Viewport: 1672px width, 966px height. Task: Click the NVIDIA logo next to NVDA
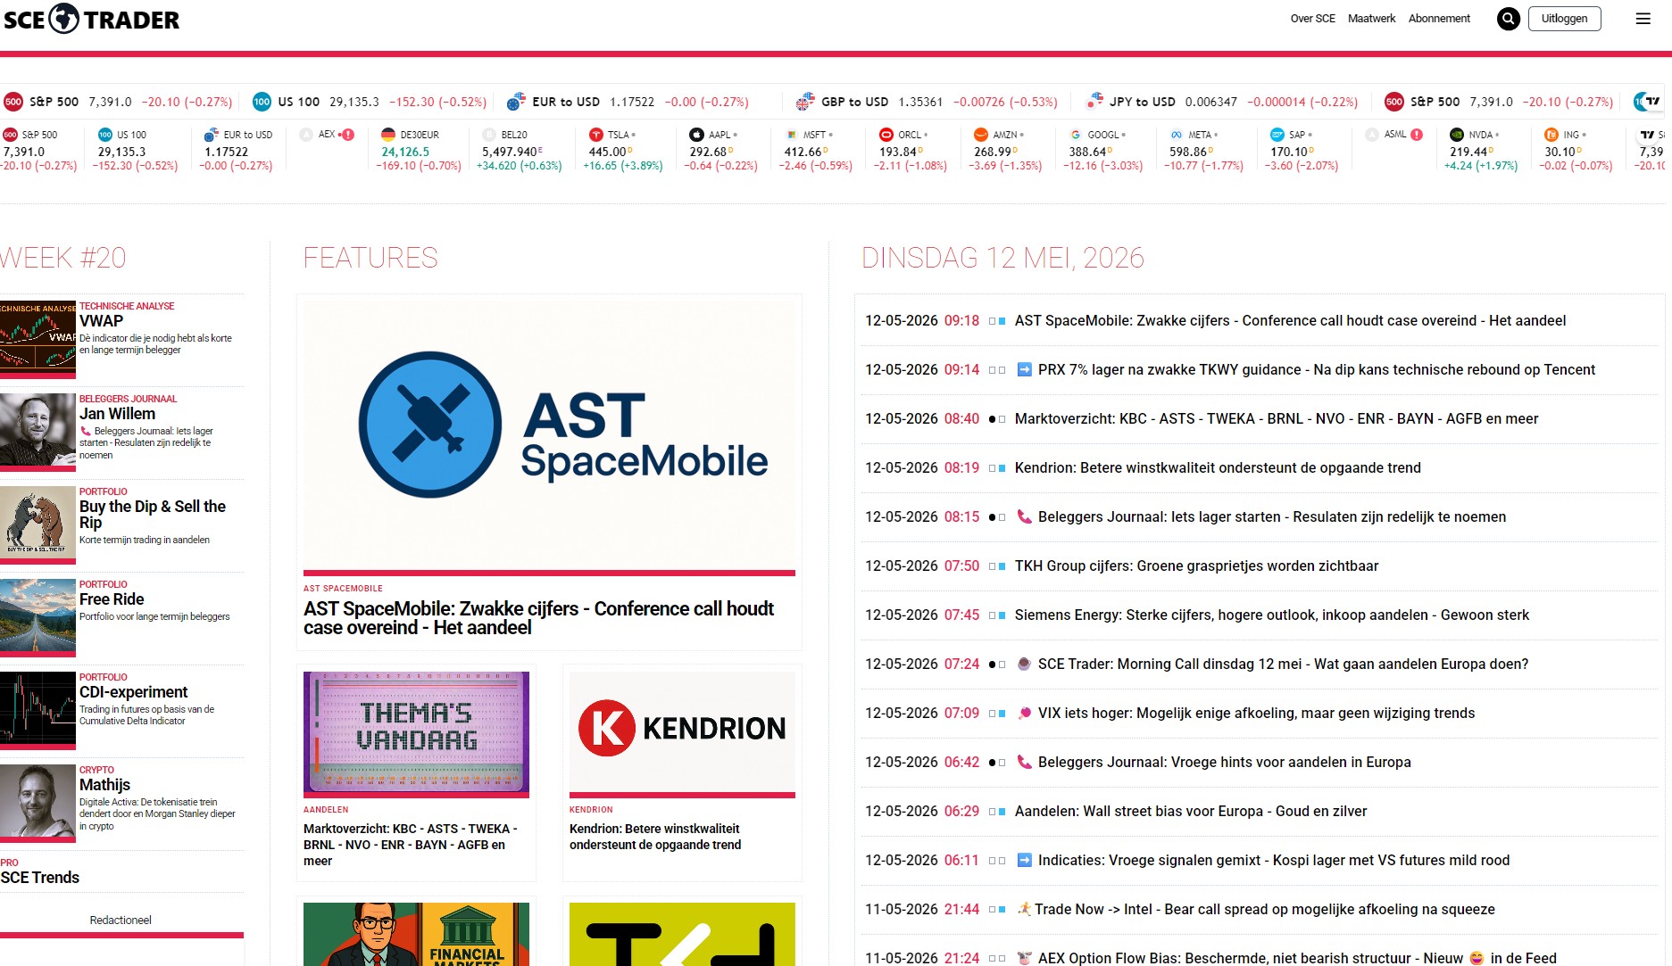(x=1457, y=135)
